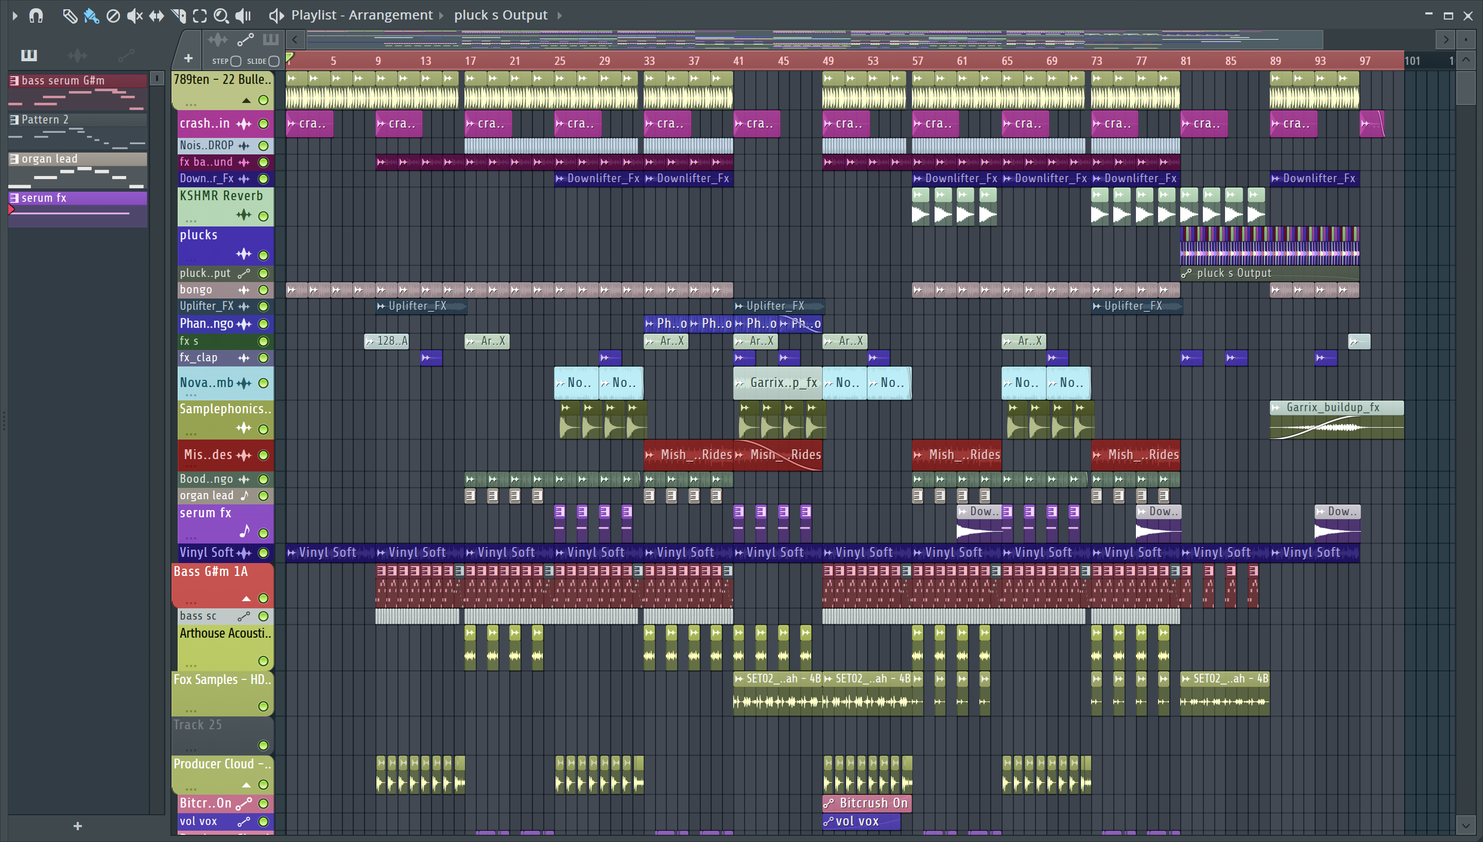Enable the STEP checkbox
The image size is (1483, 842).
point(235,61)
